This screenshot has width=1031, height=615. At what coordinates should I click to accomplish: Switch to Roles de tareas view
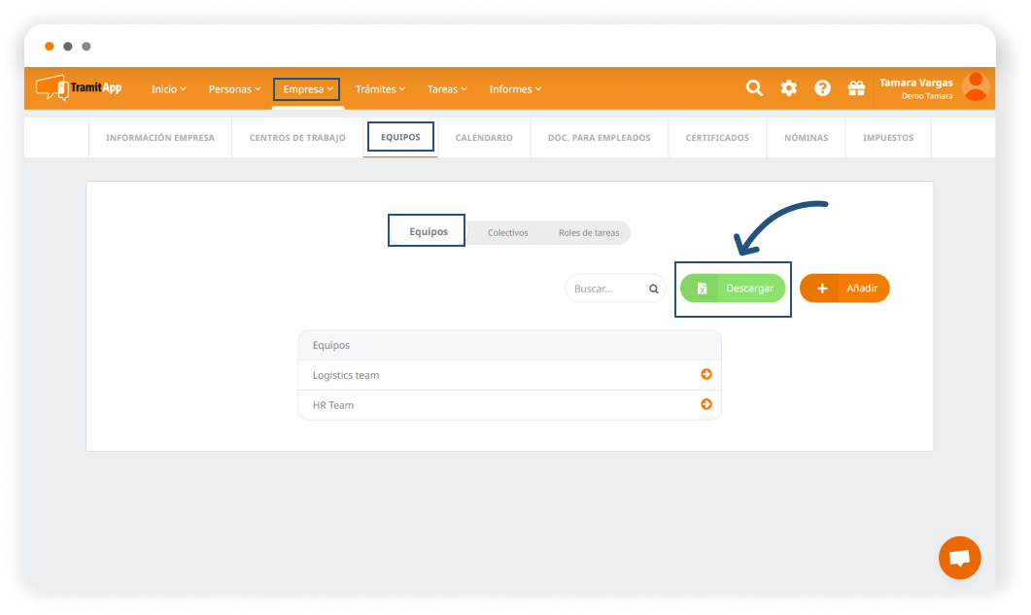588,233
